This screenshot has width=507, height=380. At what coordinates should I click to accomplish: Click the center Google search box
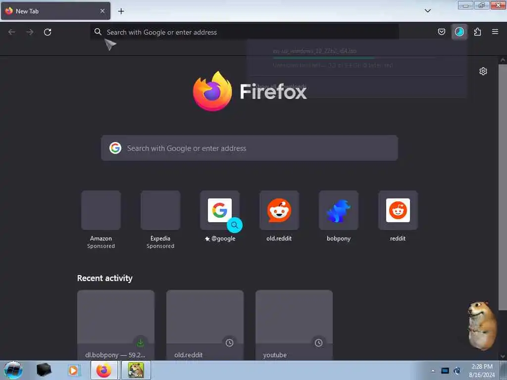250,148
